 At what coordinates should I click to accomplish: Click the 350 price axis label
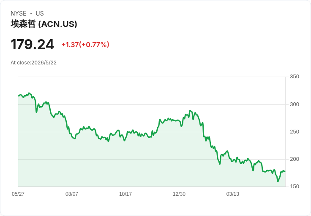click(x=295, y=77)
